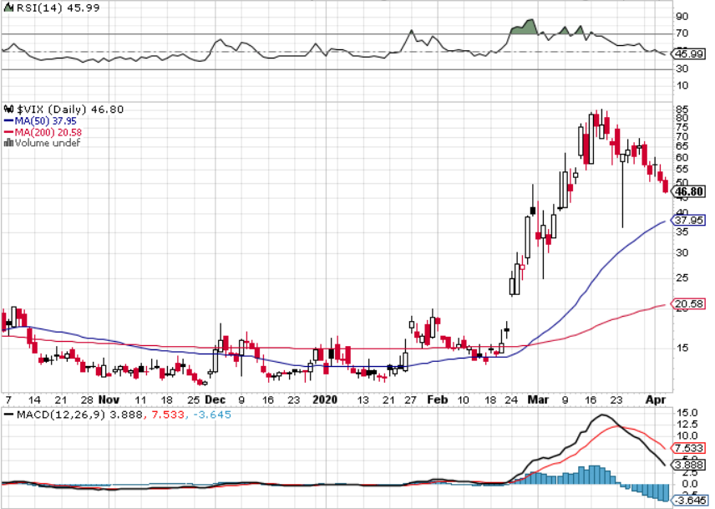Click the 28 label on the date axis

coord(87,400)
